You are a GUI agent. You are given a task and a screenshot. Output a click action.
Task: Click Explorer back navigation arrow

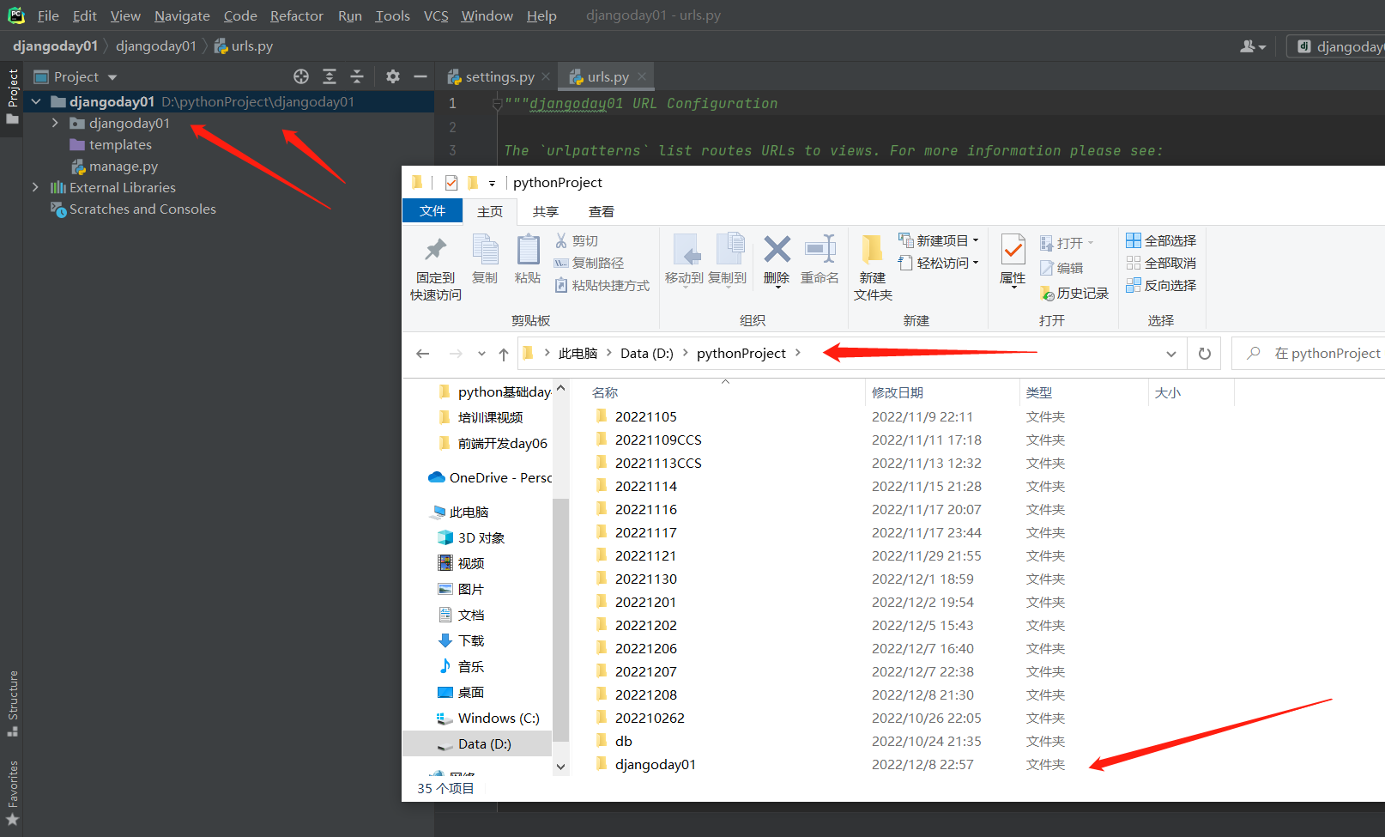pos(422,354)
